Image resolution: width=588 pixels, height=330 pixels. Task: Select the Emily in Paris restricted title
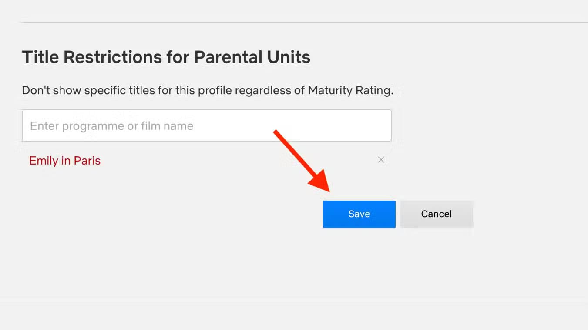(x=65, y=161)
